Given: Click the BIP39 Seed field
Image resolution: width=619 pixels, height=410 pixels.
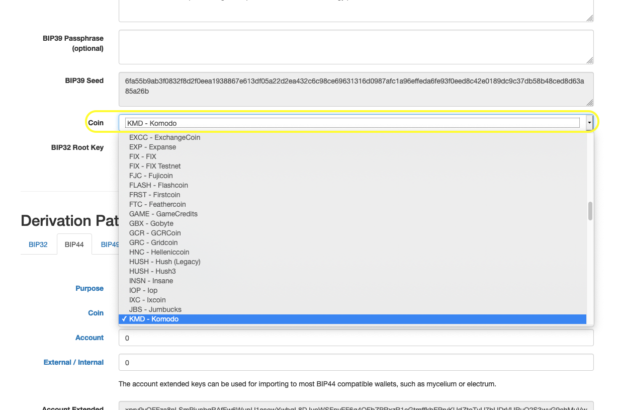Looking at the screenshot, I should click(x=356, y=89).
